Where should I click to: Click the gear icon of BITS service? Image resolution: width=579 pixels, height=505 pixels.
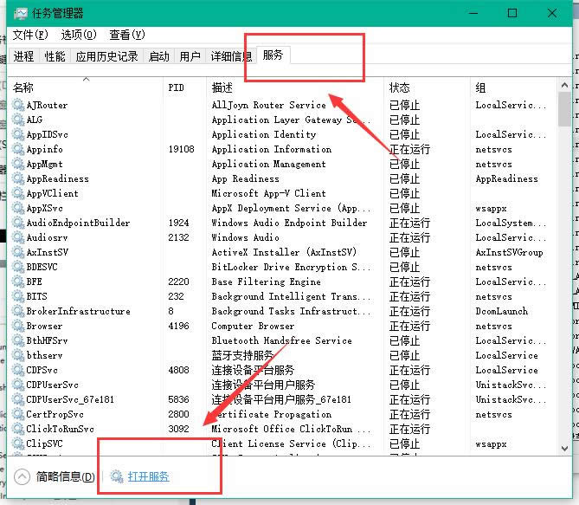pos(18,296)
